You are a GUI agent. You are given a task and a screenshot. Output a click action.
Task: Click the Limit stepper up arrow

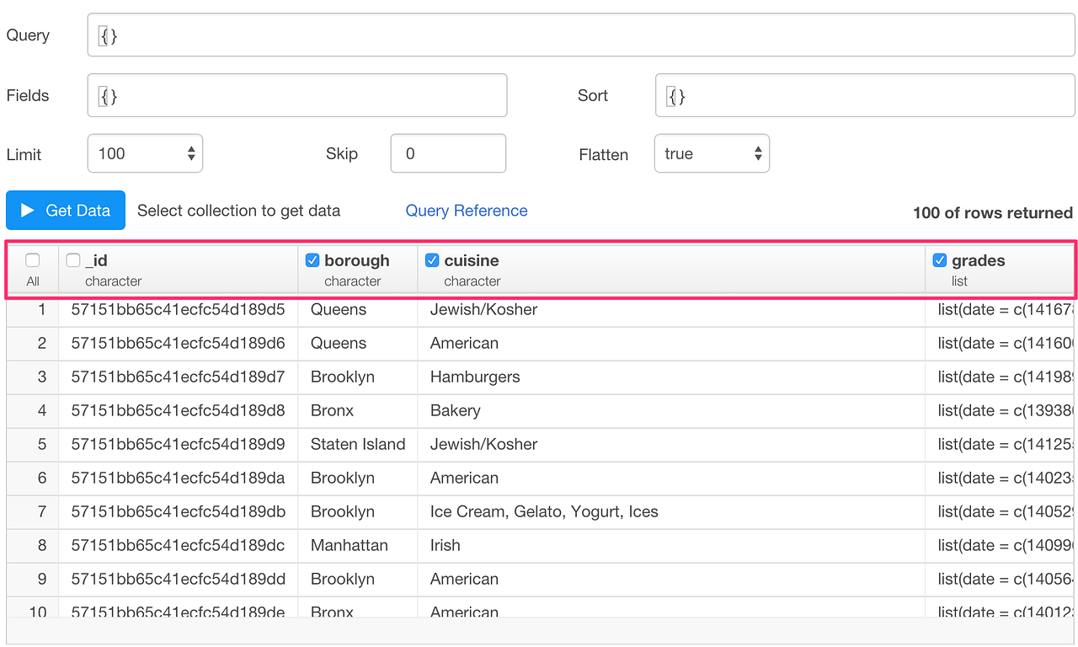point(191,148)
